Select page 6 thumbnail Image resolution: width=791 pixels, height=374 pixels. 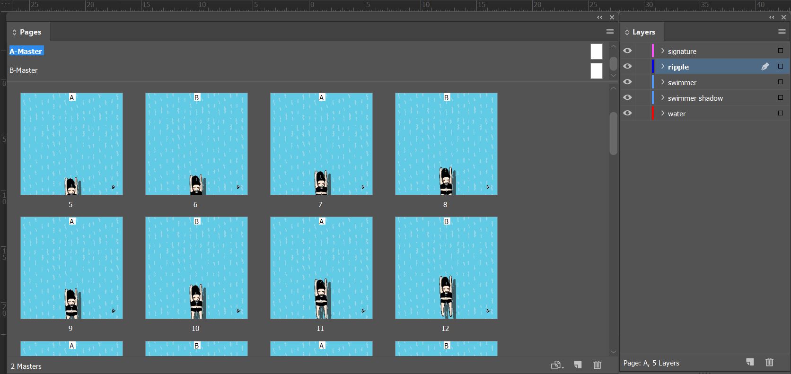[x=196, y=144]
